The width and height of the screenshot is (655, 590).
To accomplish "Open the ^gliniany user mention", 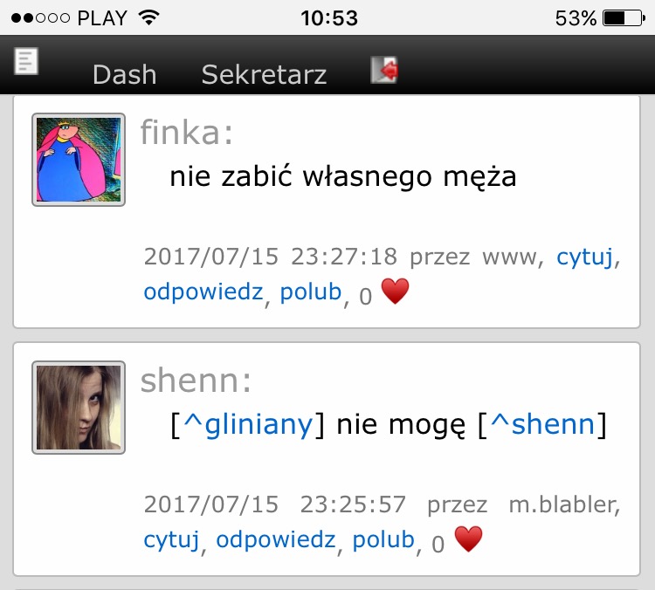I will pyautogui.click(x=248, y=425).
